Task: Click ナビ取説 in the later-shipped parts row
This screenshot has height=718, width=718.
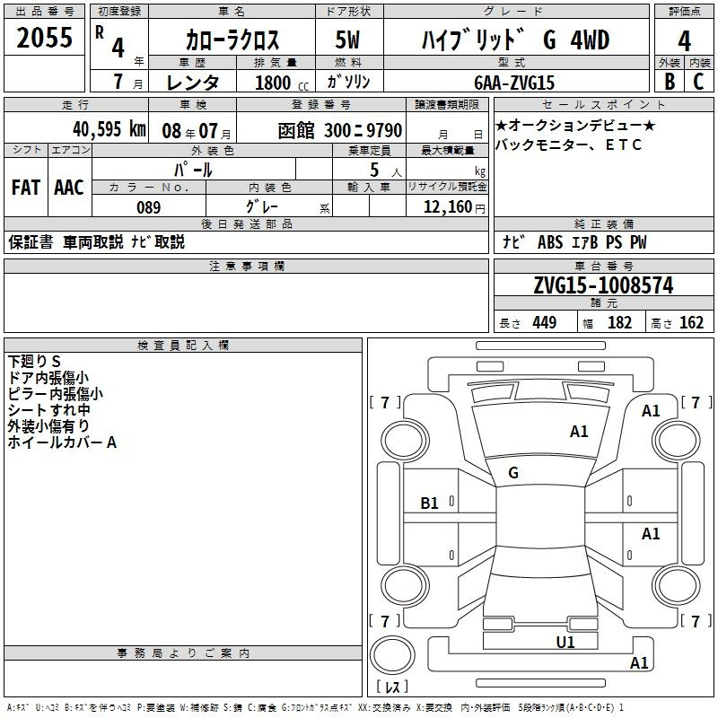Action: tap(158, 241)
